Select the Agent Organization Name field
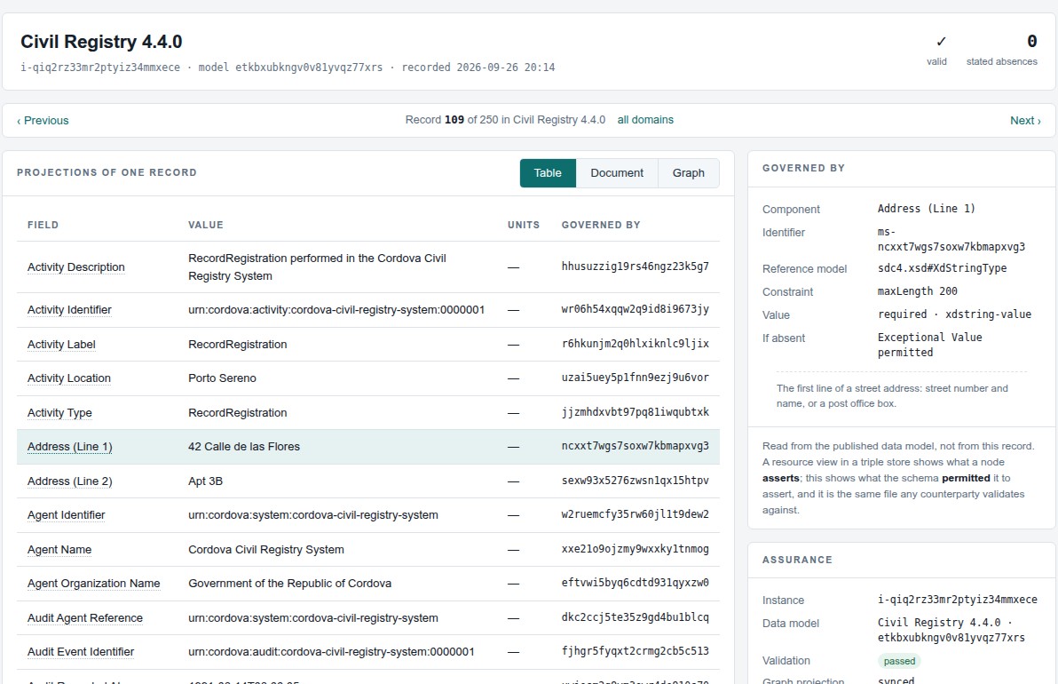Viewport: 1058px width, 684px height. coord(94,584)
